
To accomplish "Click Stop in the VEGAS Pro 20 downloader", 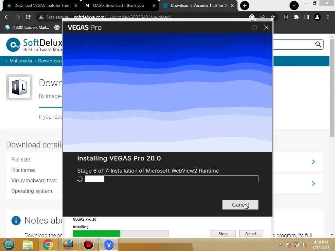I will point(222,233).
